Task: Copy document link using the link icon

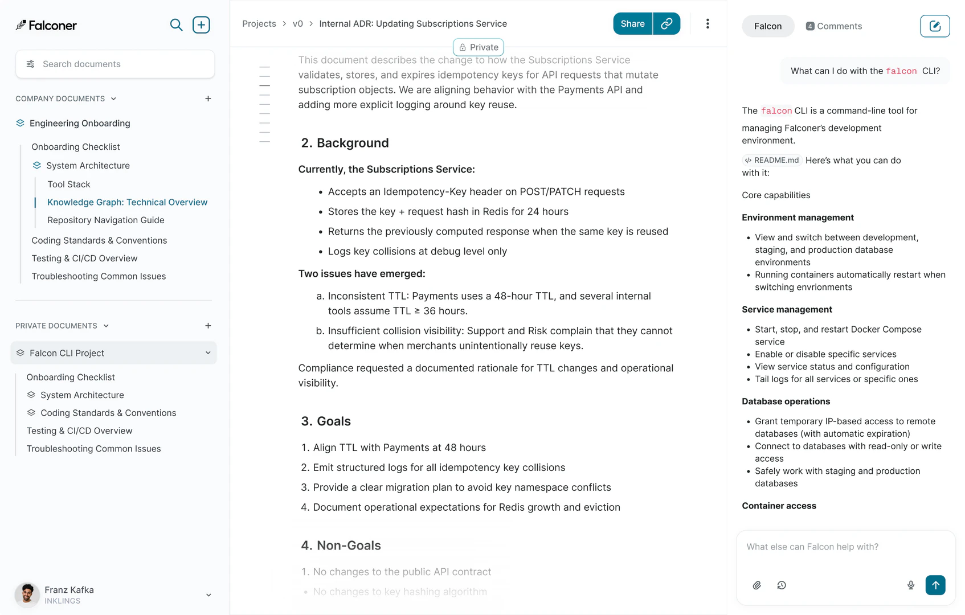Action: click(x=666, y=23)
